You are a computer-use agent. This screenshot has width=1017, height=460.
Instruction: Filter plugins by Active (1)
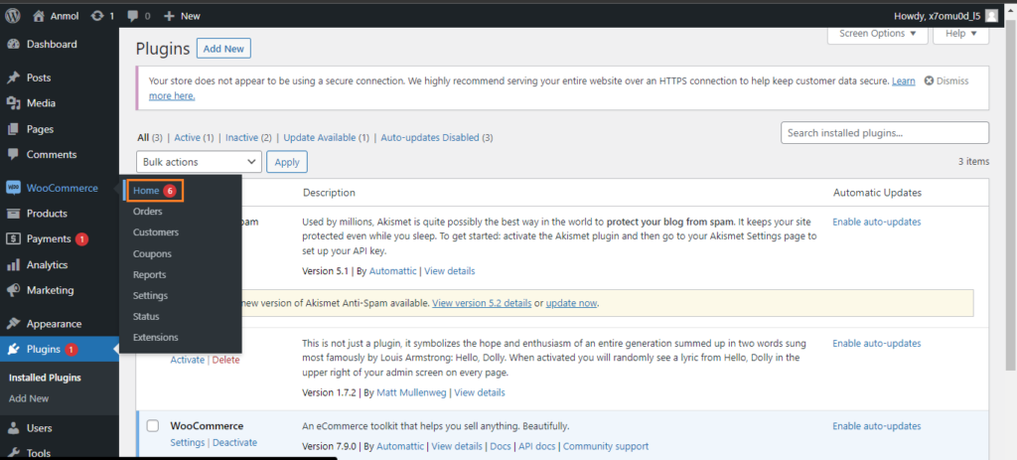[x=194, y=137]
